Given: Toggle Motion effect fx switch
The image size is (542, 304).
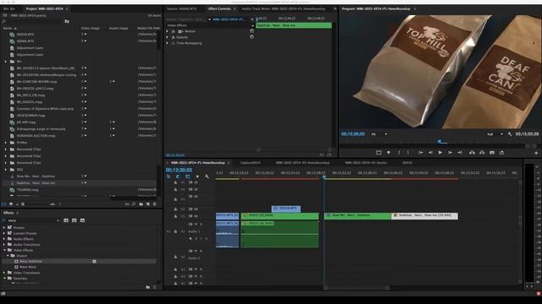Looking at the screenshot, I should tap(174, 31).
